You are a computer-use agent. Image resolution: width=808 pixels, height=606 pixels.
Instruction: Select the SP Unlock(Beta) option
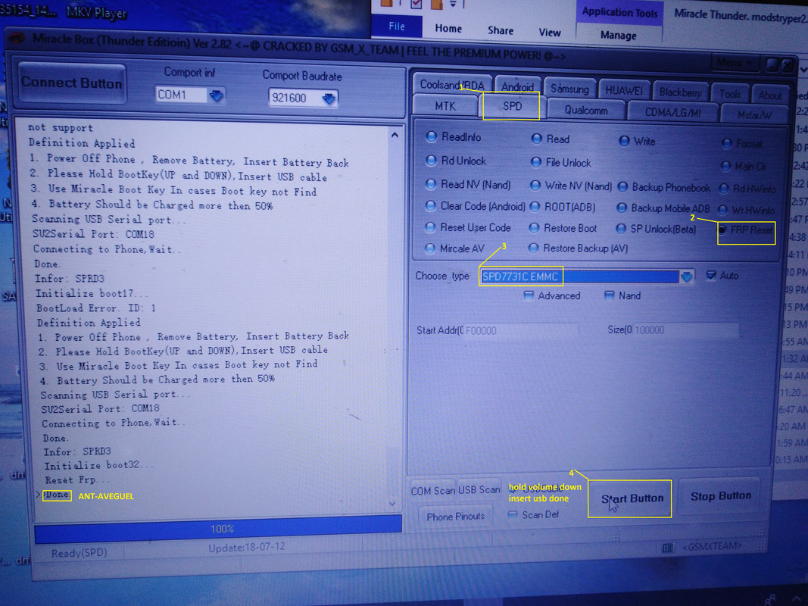(656, 229)
